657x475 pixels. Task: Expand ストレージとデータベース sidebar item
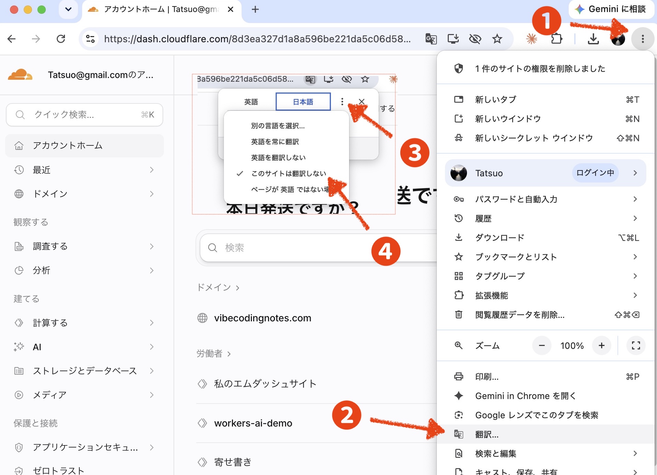tap(85, 371)
